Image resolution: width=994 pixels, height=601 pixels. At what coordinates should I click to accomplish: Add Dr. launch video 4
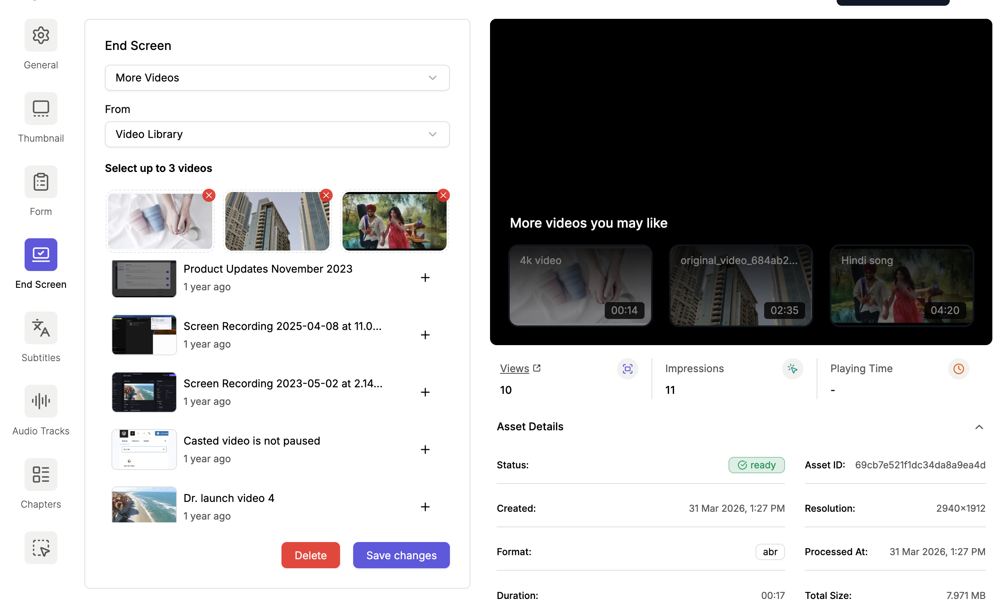coord(425,507)
